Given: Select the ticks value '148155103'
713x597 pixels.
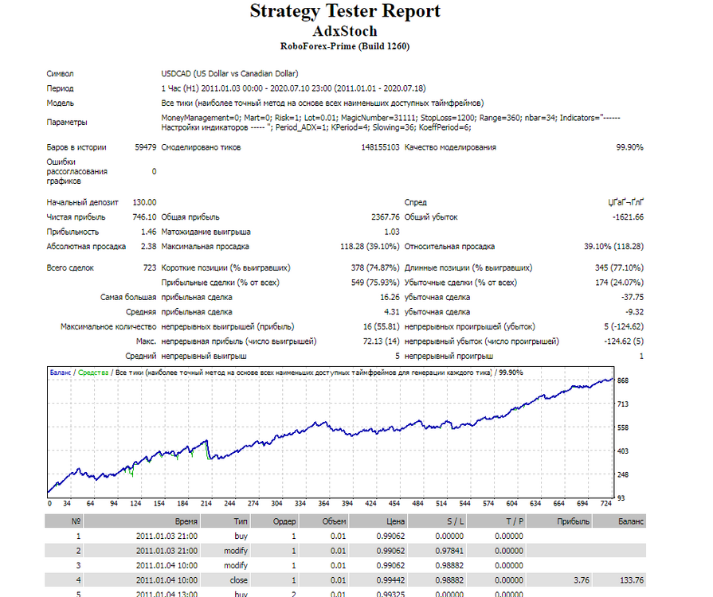Looking at the screenshot, I should click(380, 147).
